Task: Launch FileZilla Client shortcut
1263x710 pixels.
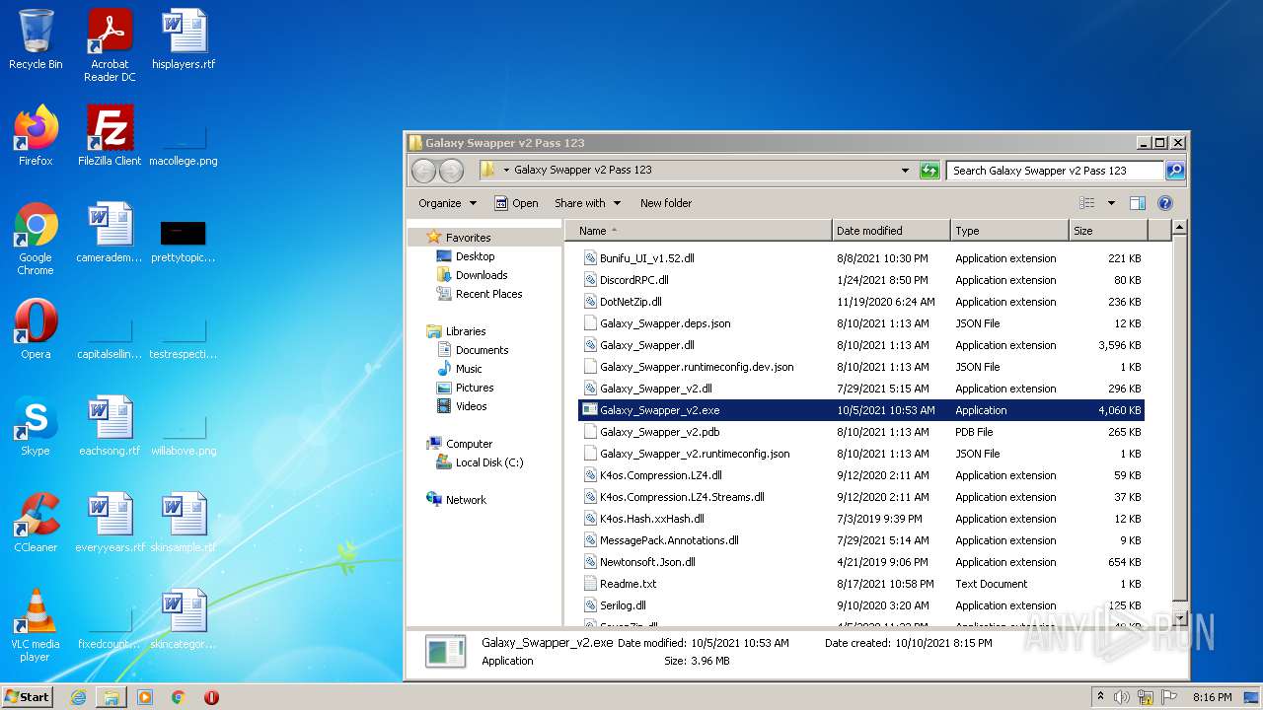Action: tap(110, 136)
